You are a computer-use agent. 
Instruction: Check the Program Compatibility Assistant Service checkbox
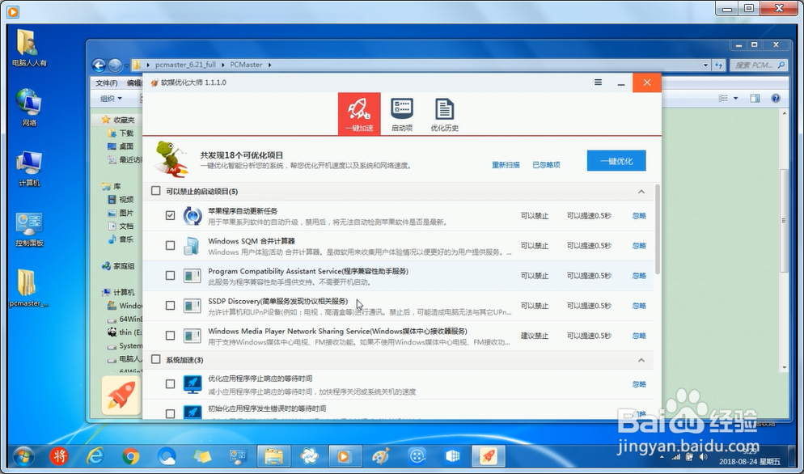pyautogui.click(x=170, y=276)
